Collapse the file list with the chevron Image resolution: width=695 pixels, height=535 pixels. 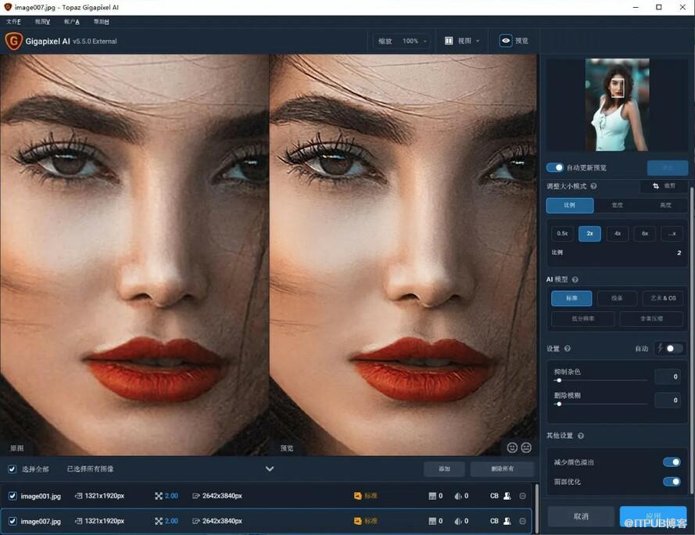coord(270,469)
